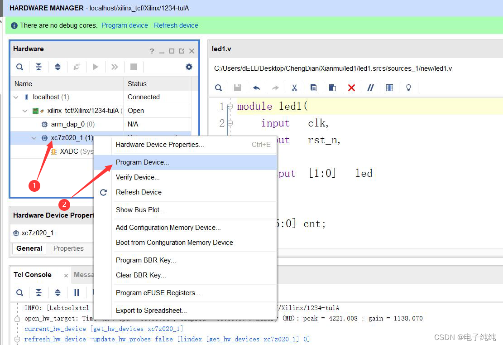The width and height of the screenshot is (503, 345).
Task: Float the Hardware panel
Action: click(x=182, y=51)
